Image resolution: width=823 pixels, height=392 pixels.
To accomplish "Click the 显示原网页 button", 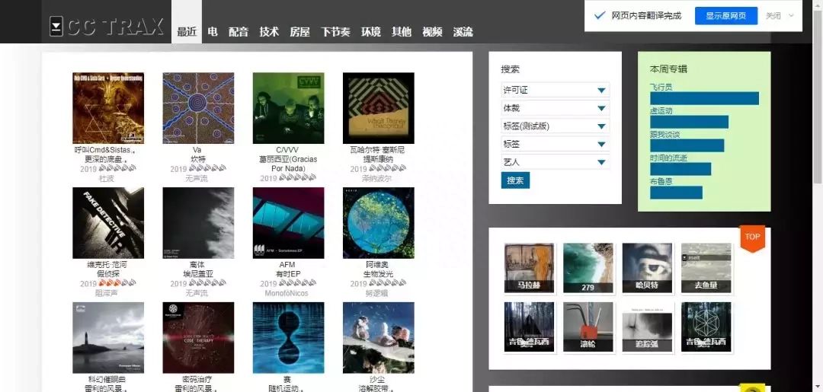I will tap(726, 16).
